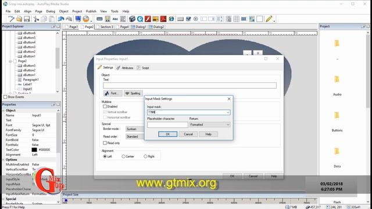The width and height of the screenshot is (372, 209).
Task: Click the Undo arrow icon
Action: [x=61, y=19]
